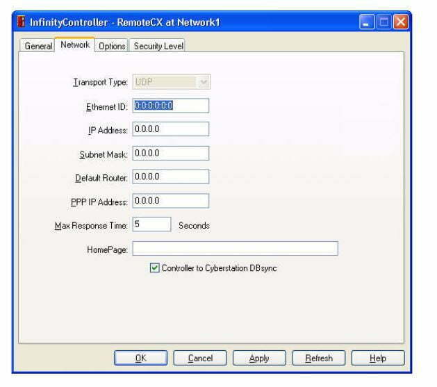The width and height of the screenshot is (437, 387).
Task: Click into the PPP IP Address field
Action: point(171,201)
